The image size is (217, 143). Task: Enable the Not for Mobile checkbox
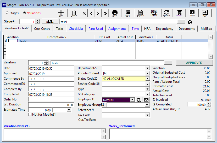point(30,115)
